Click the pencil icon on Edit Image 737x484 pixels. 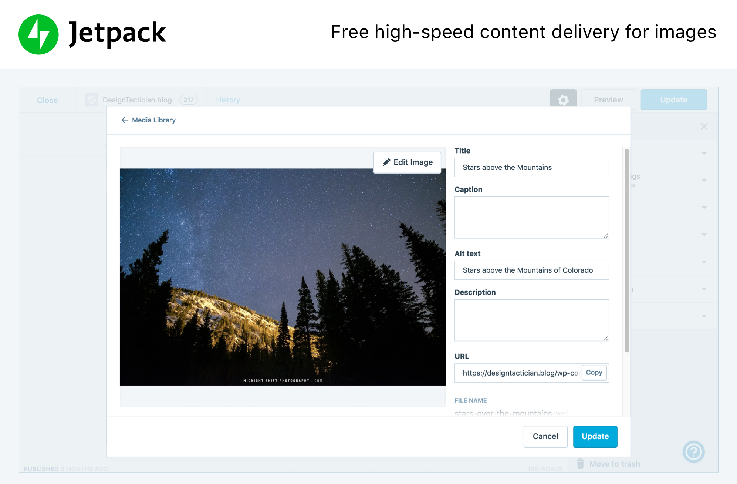tap(386, 162)
